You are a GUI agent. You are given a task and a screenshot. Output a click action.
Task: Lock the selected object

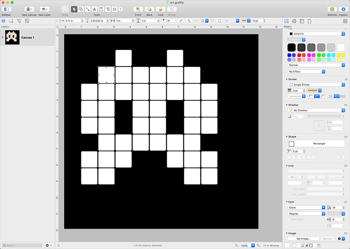point(161,9)
